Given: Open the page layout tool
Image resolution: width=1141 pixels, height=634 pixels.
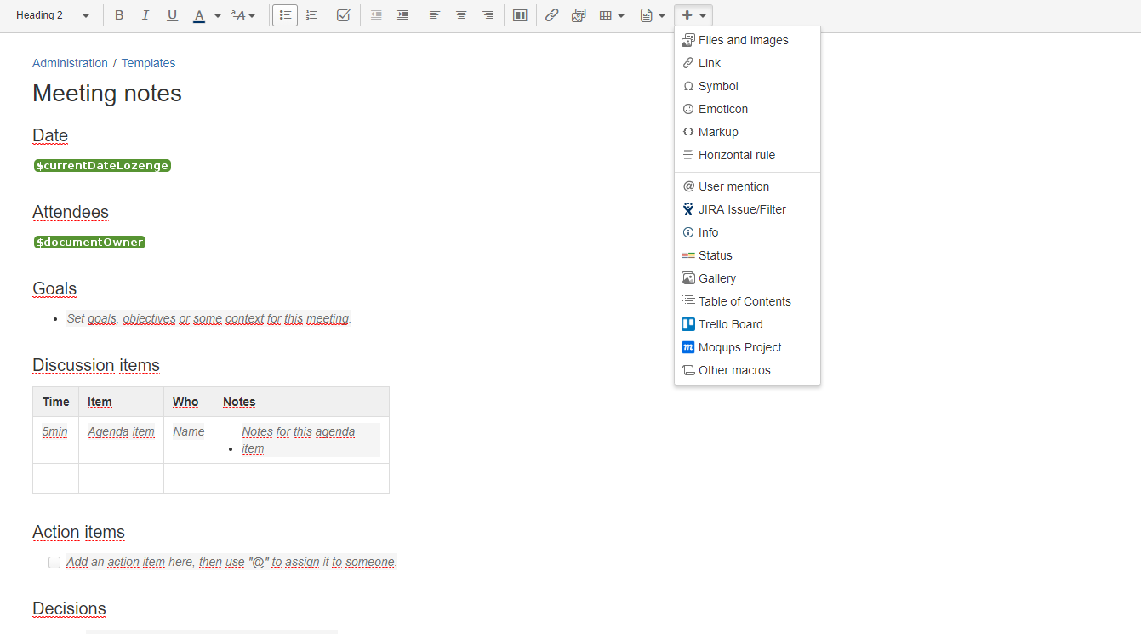Looking at the screenshot, I should point(520,15).
